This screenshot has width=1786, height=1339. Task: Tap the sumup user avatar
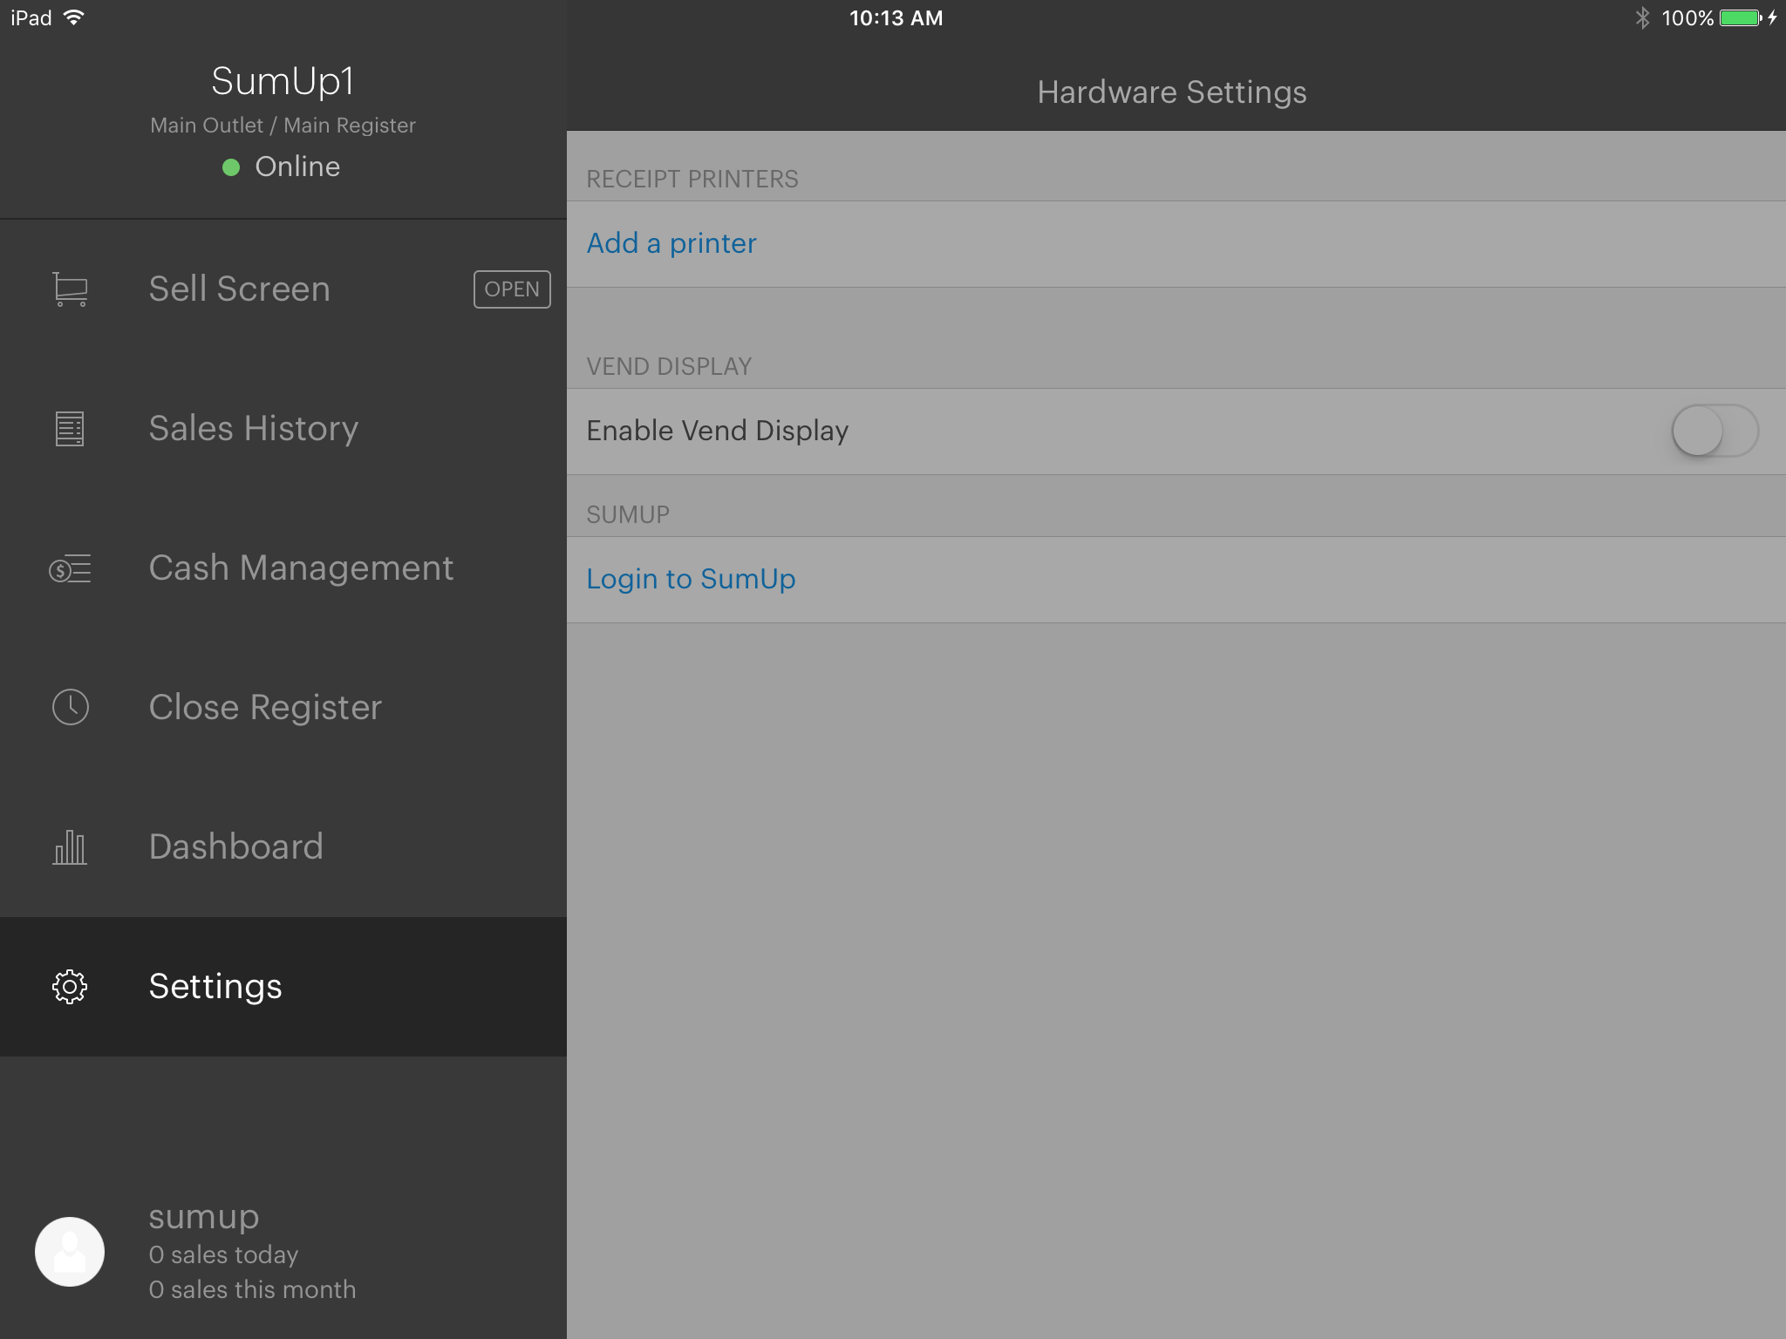(x=70, y=1252)
